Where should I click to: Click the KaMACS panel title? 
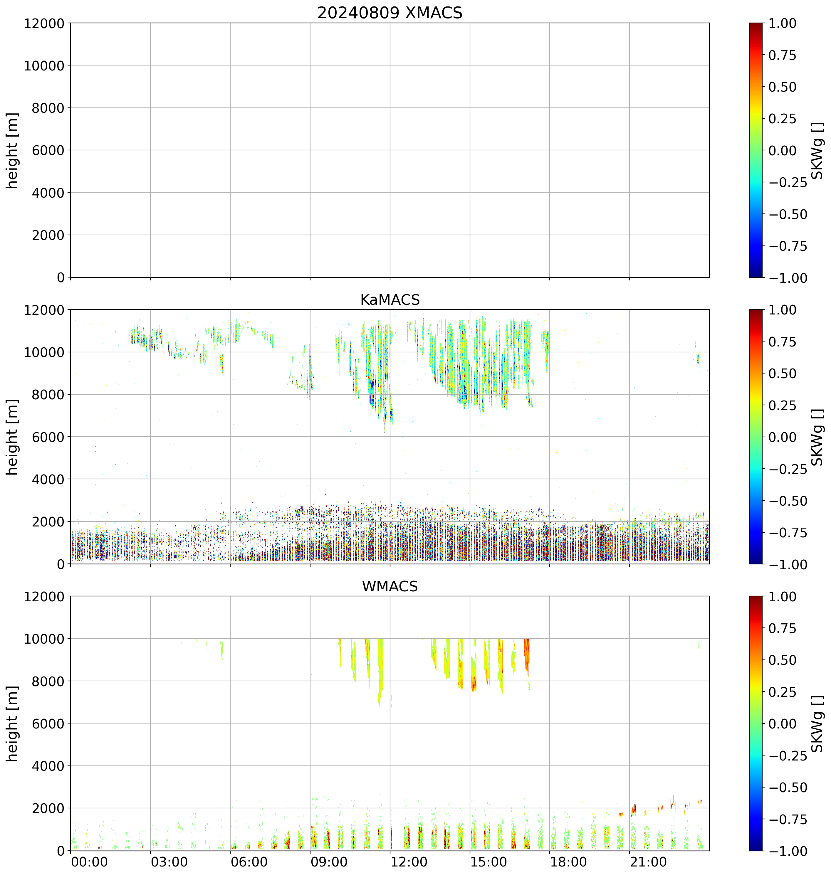[390, 300]
